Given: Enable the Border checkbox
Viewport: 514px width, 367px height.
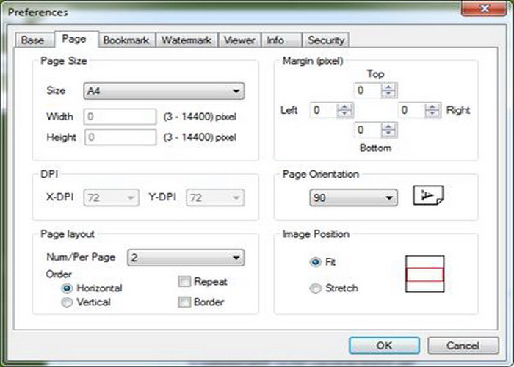Looking at the screenshot, I should pyautogui.click(x=184, y=302).
